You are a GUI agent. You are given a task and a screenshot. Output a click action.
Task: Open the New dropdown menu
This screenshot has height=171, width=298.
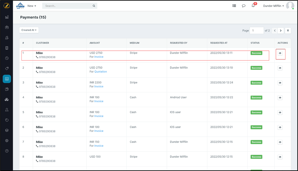point(32,6)
